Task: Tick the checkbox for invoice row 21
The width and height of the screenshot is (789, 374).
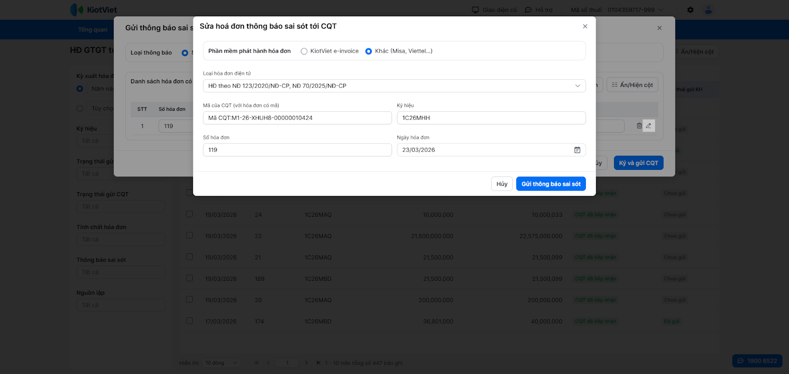Action: [189, 257]
